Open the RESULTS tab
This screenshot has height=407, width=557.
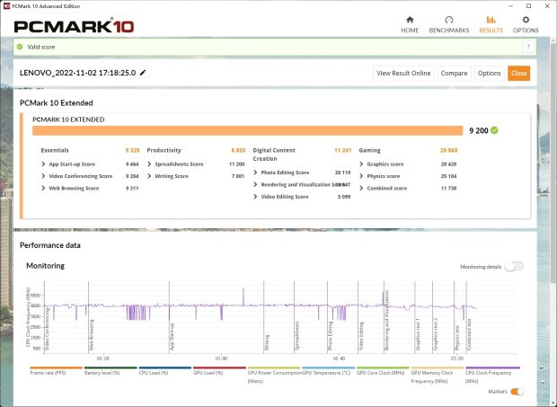coord(491,24)
